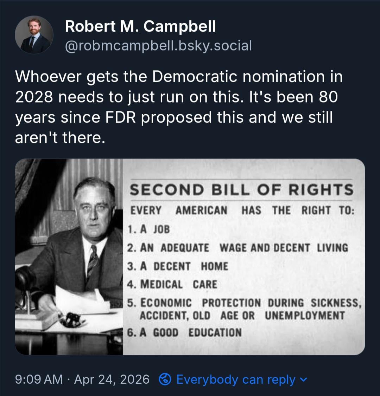Viewport: 380px width, 396px height.
Task: Click the '4. Medical care' line
Action: click(172, 284)
